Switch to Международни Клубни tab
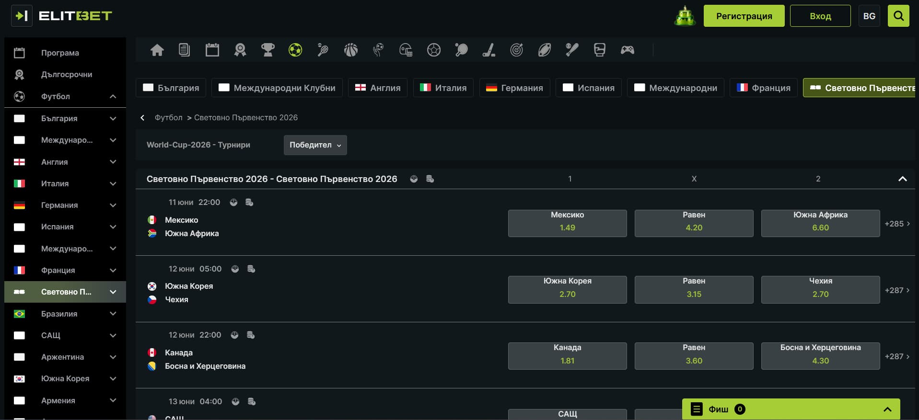The width and height of the screenshot is (919, 420). pos(277,88)
